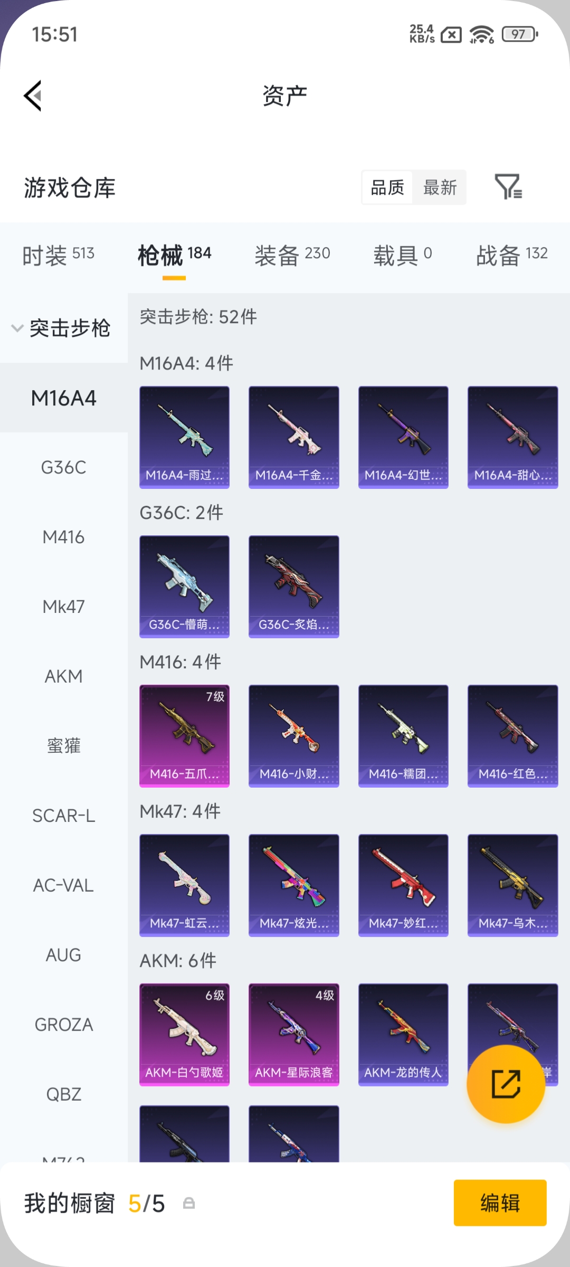Screen dimensions: 570x1267
Task: Switch sorting to 最新
Action: (x=440, y=187)
